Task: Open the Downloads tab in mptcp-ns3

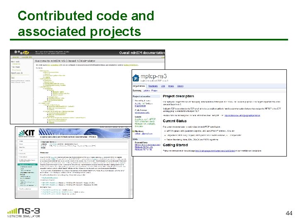Action: 153,86
